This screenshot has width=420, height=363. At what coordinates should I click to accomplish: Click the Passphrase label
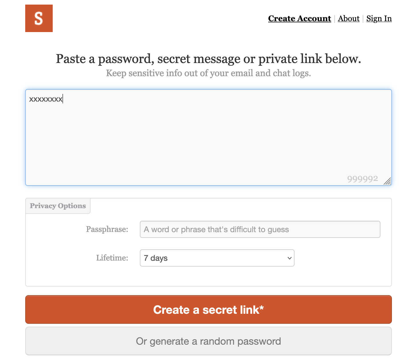coord(107,229)
